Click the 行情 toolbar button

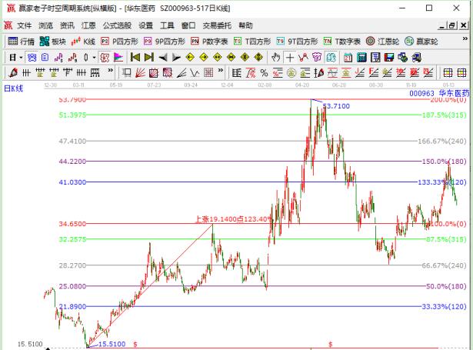click(x=22, y=41)
